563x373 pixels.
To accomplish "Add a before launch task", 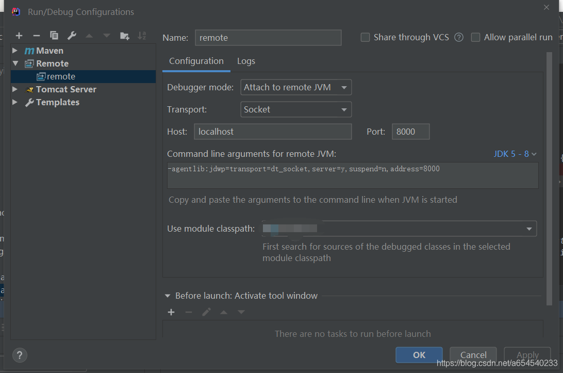I will click(x=171, y=312).
